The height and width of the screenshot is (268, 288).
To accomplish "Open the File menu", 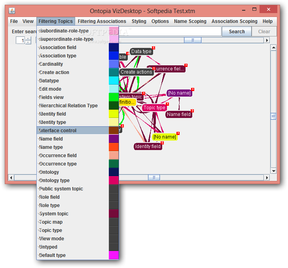I will click(x=14, y=21).
